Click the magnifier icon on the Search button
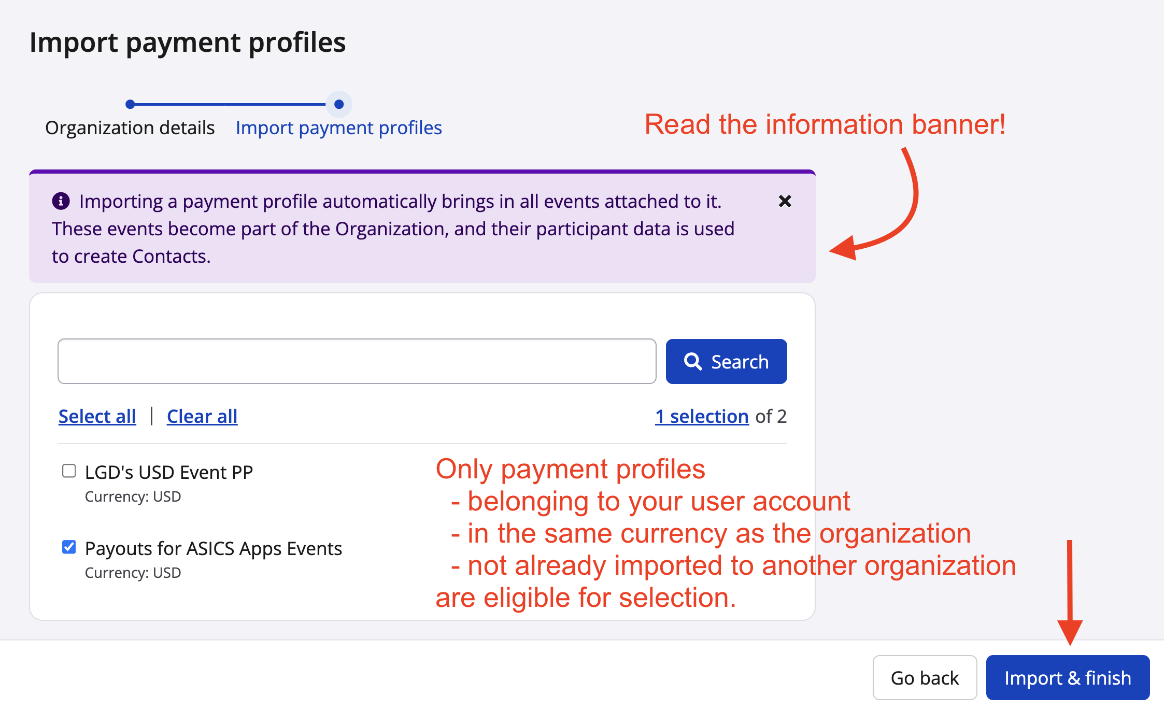The image size is (1164, 710). click(x=693, y=361)
